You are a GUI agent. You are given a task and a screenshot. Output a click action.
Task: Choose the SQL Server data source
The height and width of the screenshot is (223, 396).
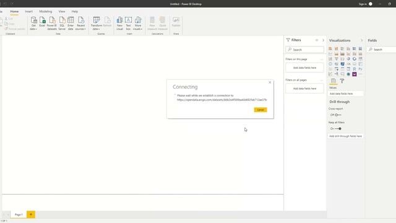[x=62, y=24]
